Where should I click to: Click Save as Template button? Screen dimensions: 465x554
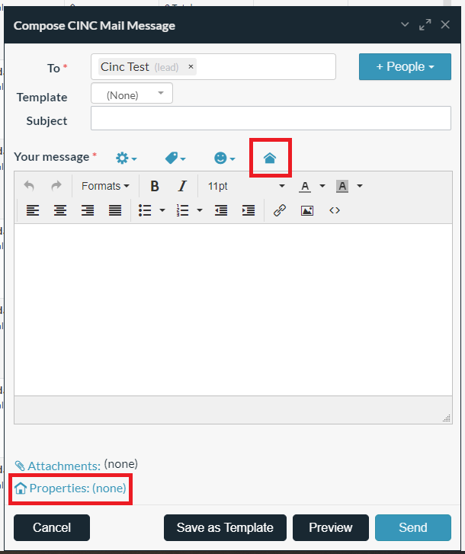[x=225, y=527]
